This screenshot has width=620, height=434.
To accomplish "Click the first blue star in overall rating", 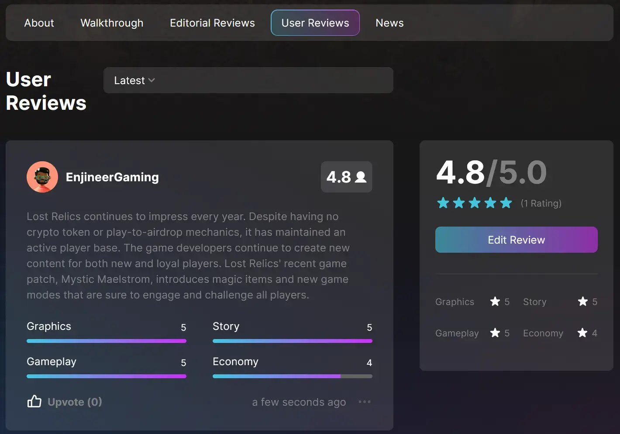I will coord(443,203).
